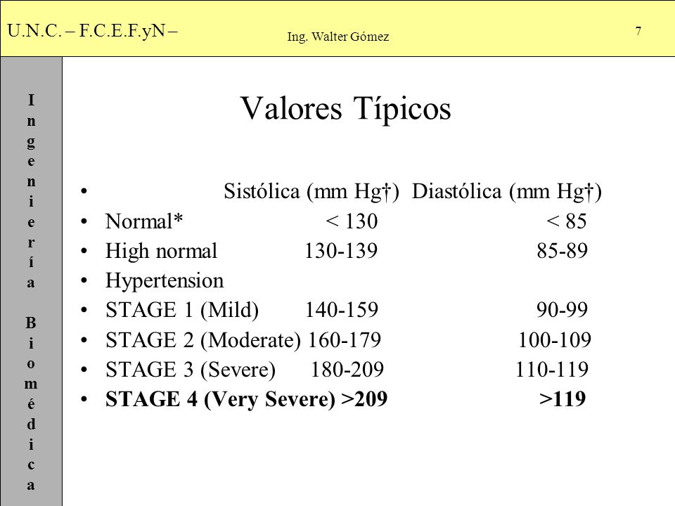Image resolution: width=675 pixels, height=506 pixels.
Task: Click the bold '>119' diastolic value
Action: (x=562, y=399)
